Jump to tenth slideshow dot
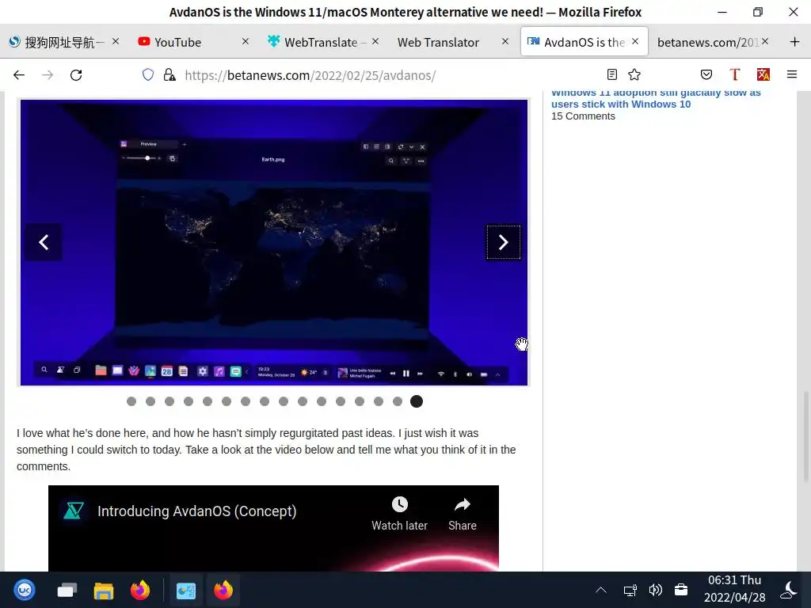Viewport: 811px width, 608px height. pos(303,401)
